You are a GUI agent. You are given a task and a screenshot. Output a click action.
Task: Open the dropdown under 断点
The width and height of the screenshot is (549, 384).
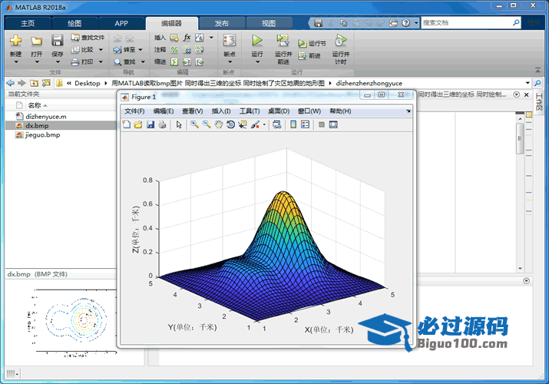click(230, 62)
